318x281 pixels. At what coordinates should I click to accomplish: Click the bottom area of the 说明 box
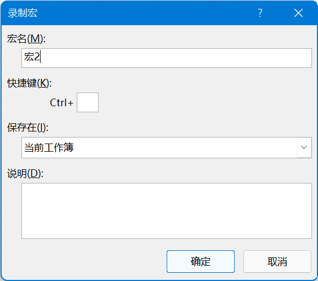point(167,231)
